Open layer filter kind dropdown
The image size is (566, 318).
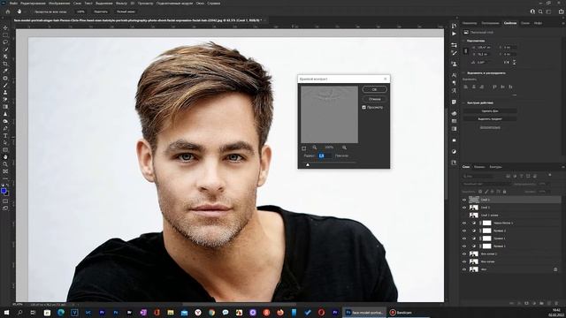[478, 176]
